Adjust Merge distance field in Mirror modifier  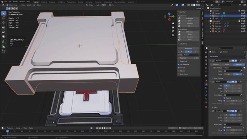coord(234,101)
